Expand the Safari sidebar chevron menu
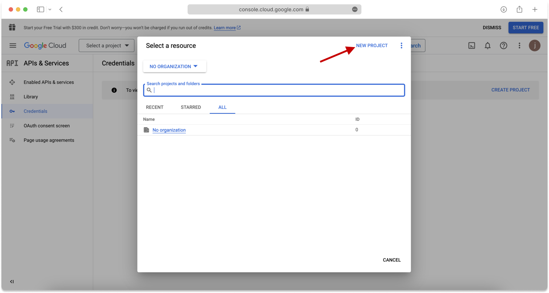 50,9
